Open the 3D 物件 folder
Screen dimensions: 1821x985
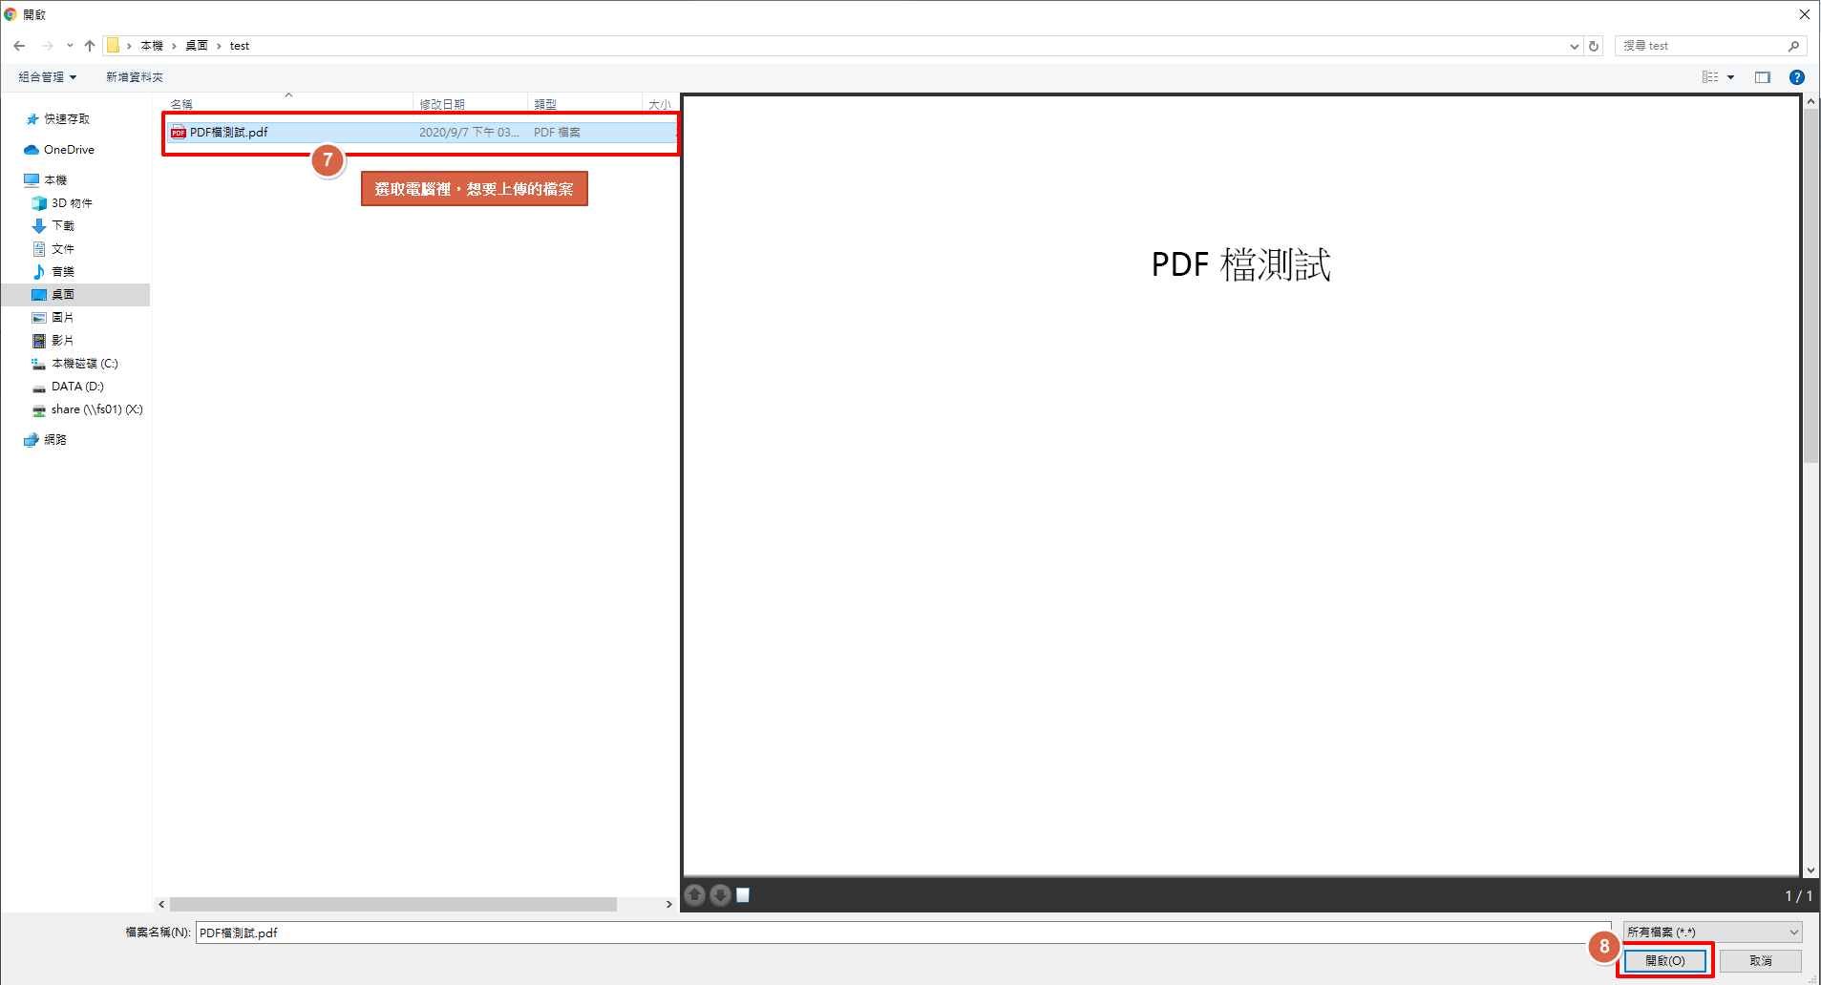click(71, 203)
